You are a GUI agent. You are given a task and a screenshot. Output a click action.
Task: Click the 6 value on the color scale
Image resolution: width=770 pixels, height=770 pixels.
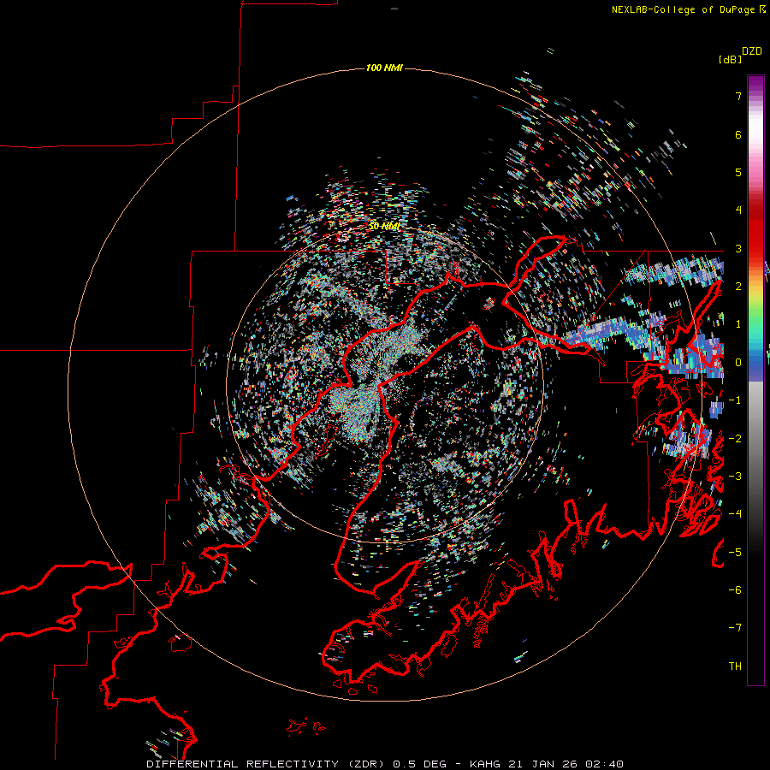[x=738, y=134]
